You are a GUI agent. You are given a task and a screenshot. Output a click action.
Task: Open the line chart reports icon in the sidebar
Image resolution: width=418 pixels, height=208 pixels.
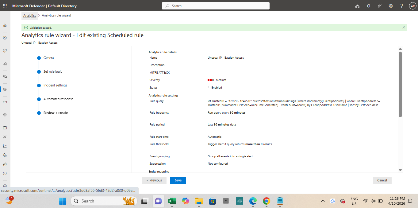tap(5, 146)
